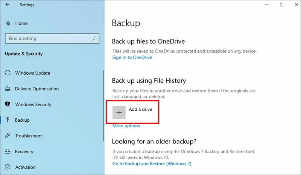Open More options under File History
Image resolution: width=301 pixels, height=175 pixels.
(126, 126)
